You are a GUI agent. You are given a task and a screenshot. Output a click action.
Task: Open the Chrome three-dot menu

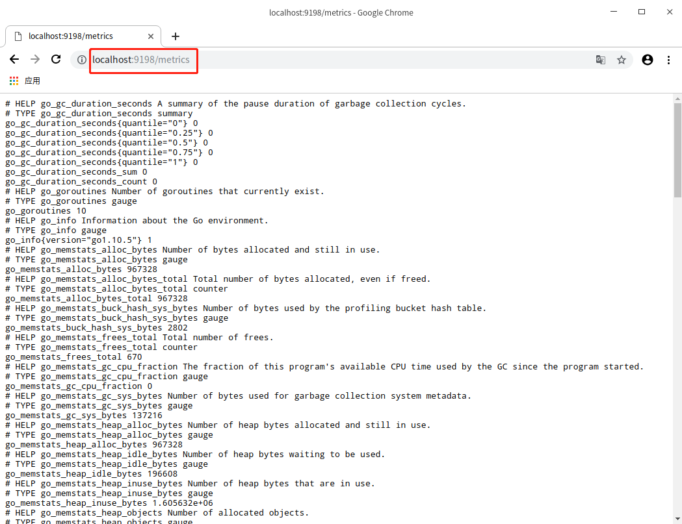pyautogui.click(x=668, y=60)
